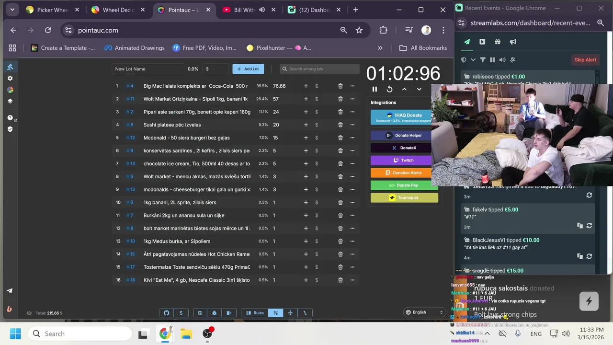Focus Search among lots field

coord(319,69)
